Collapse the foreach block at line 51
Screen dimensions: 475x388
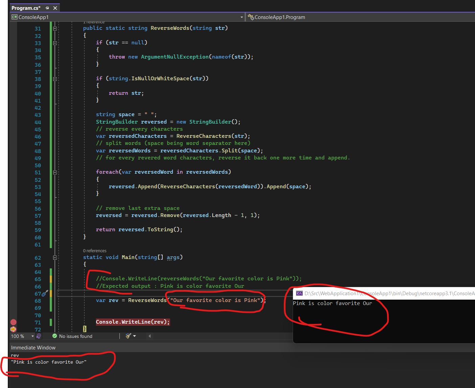tap(55, 172)
